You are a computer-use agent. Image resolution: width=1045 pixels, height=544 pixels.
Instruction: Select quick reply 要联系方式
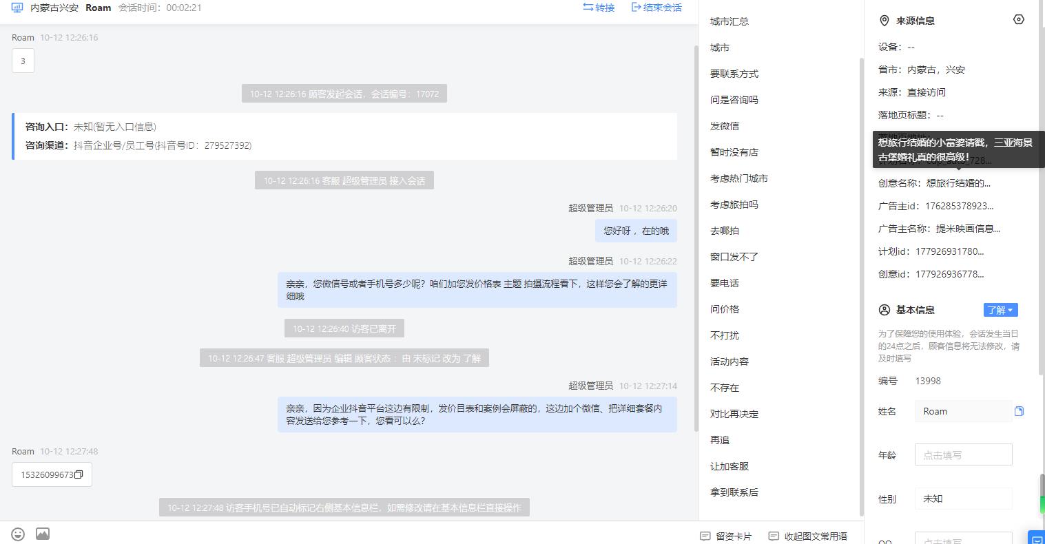pos(734,74)
